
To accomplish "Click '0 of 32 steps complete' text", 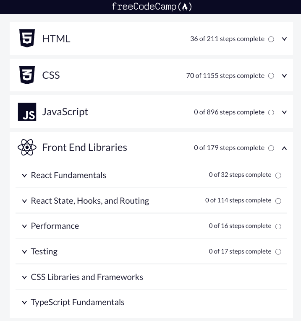I will pos(240,175).
